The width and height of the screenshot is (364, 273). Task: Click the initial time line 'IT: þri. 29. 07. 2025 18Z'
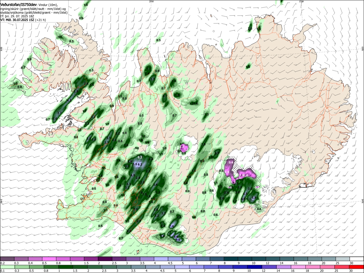point(17,16)
